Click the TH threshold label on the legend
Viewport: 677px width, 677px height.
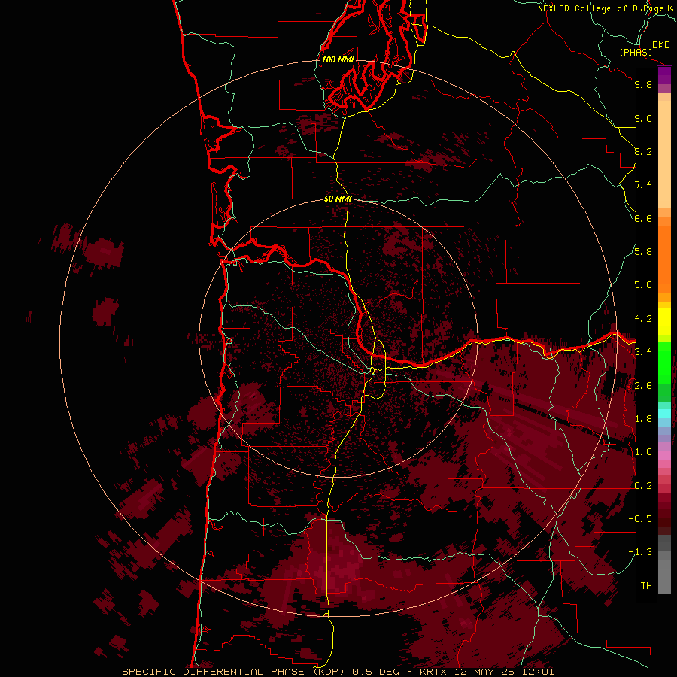pyautogui.click(x=646, y=586)
